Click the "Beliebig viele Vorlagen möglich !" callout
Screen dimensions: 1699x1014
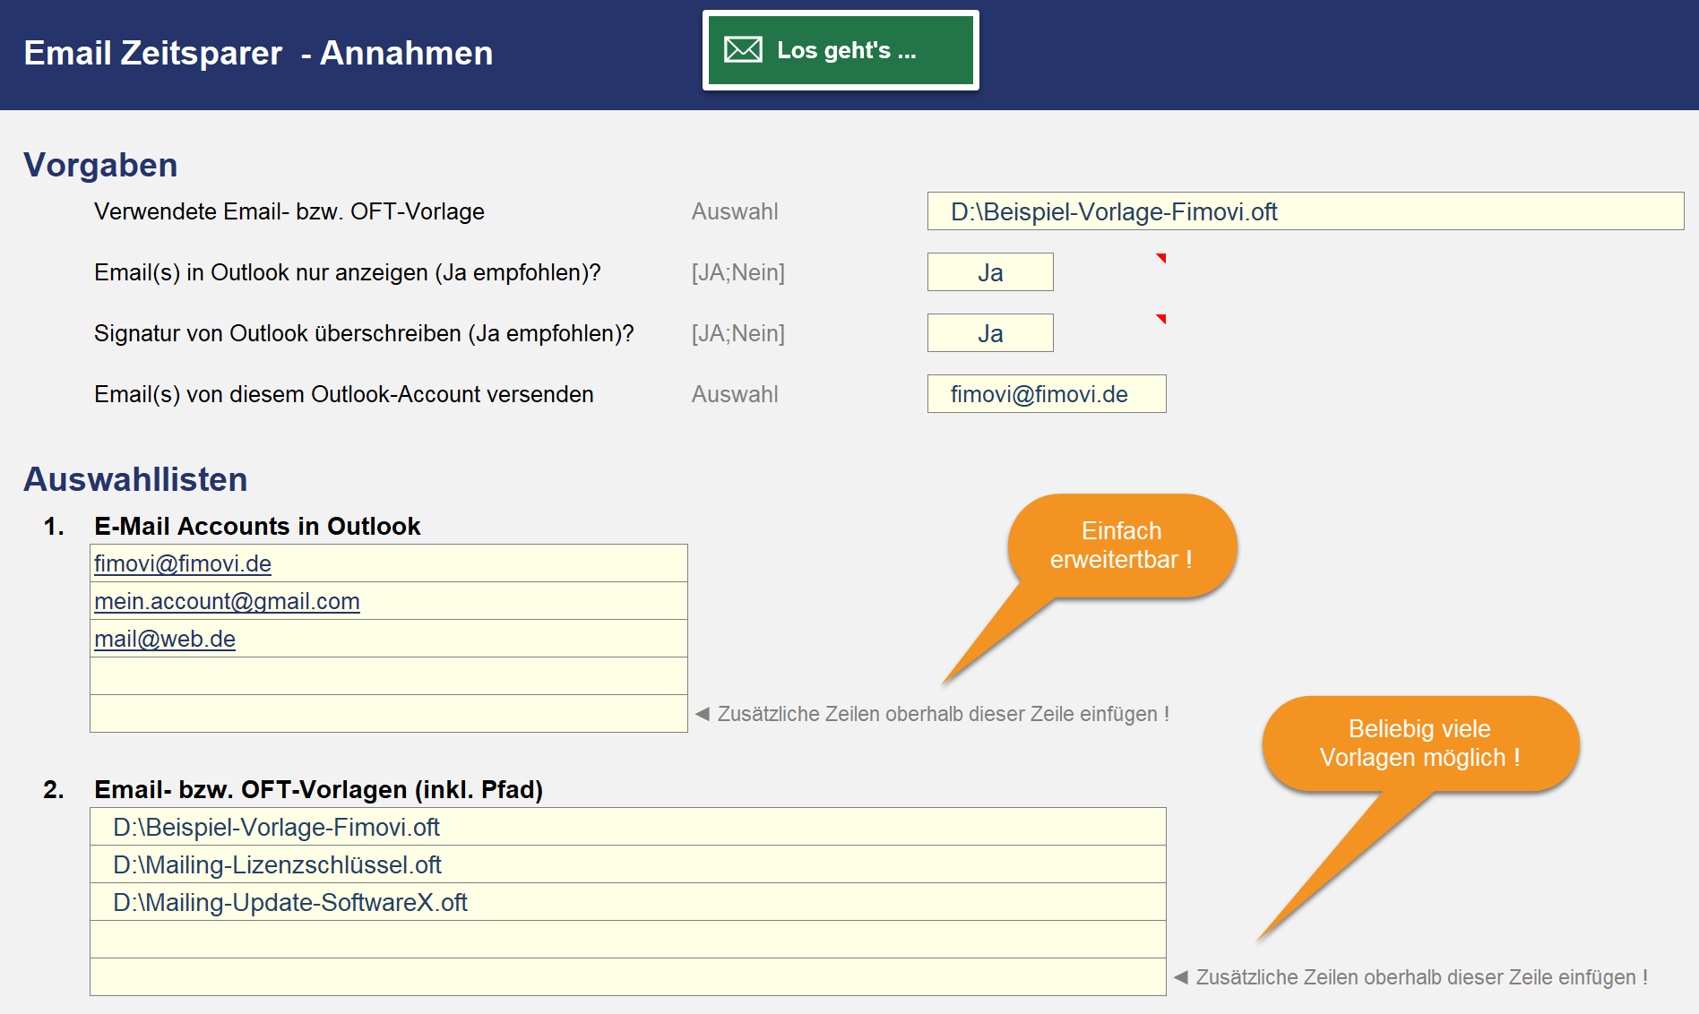click(x=1419, y=743)
